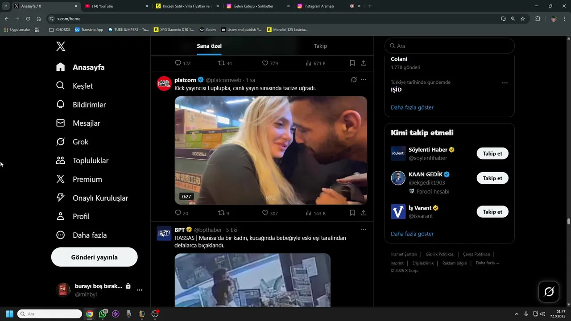Open Windows Start menu
571x321 pixels.
[x=9, y=314]
